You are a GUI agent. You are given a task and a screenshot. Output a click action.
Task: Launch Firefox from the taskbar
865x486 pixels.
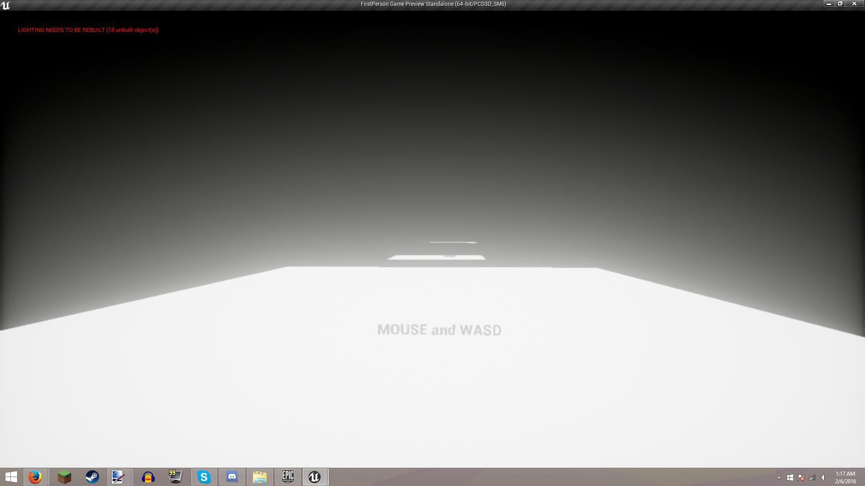[35, 477]
